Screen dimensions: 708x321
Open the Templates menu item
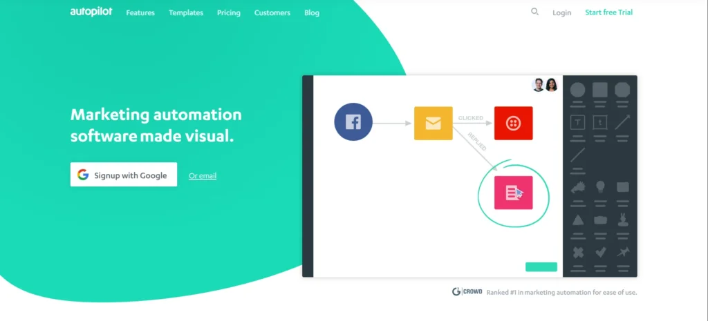186,12
